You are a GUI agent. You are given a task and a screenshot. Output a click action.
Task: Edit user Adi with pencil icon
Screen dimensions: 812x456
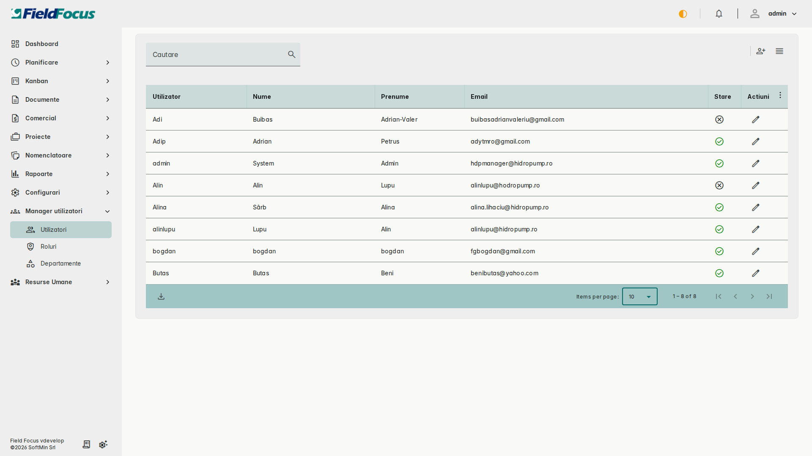(756, 119)
